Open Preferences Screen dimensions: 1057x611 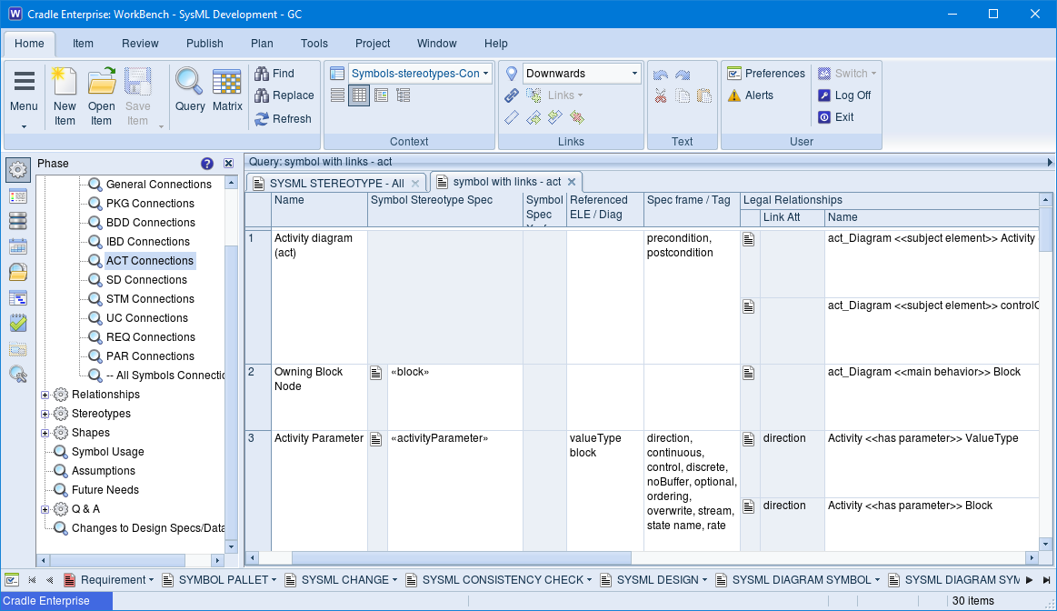(x=766, y=74)
